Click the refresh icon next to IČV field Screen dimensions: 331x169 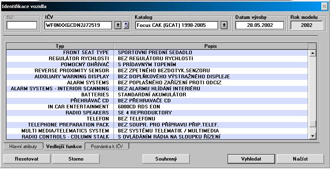point(125,25)
